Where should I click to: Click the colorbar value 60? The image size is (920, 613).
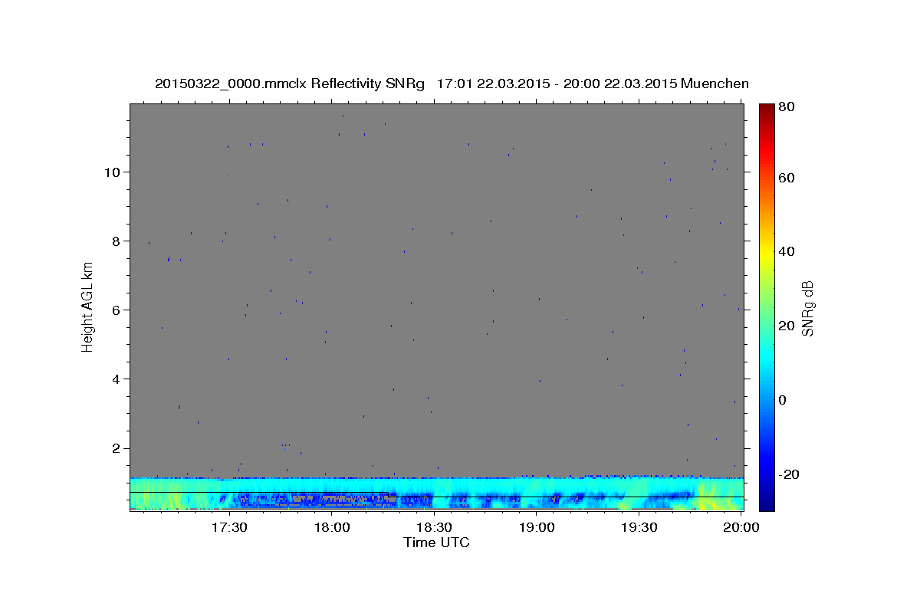[787, 178]
